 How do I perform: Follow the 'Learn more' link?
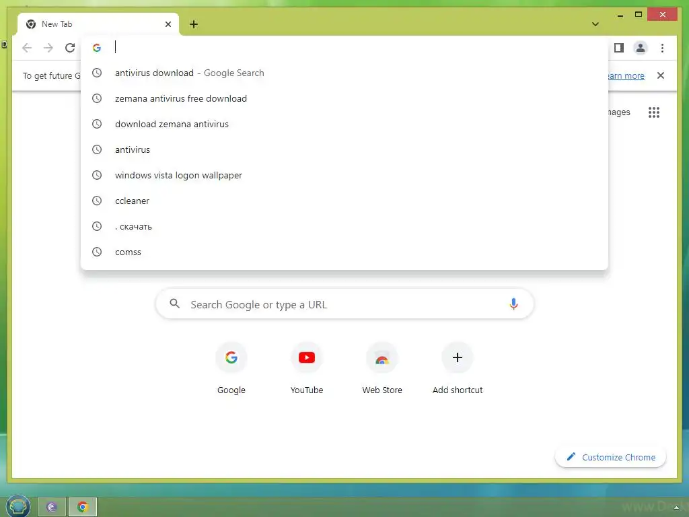pos(626,75)
